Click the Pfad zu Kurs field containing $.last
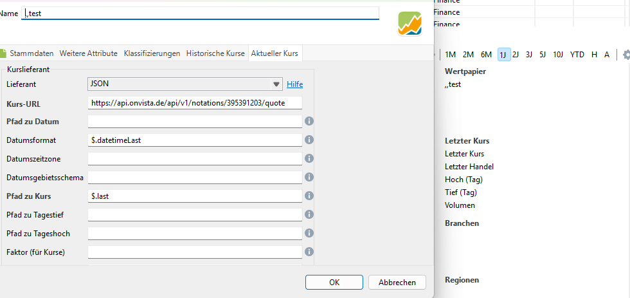 point(195,196)
